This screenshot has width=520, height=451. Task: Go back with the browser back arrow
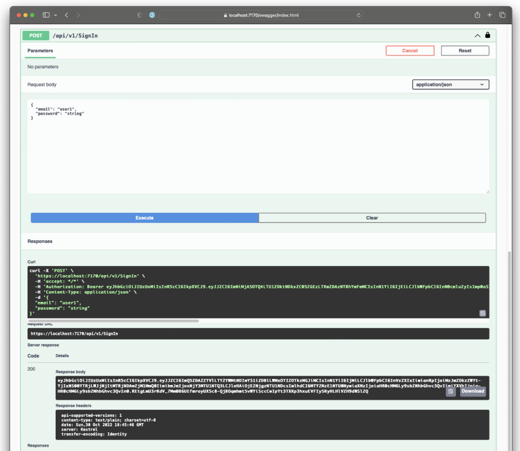[x=67, y=15]
